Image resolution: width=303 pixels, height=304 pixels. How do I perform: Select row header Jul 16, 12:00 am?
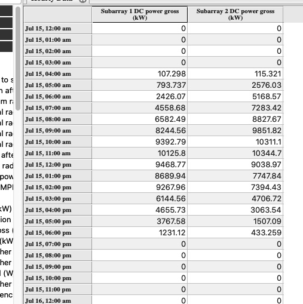click(58, 300)
